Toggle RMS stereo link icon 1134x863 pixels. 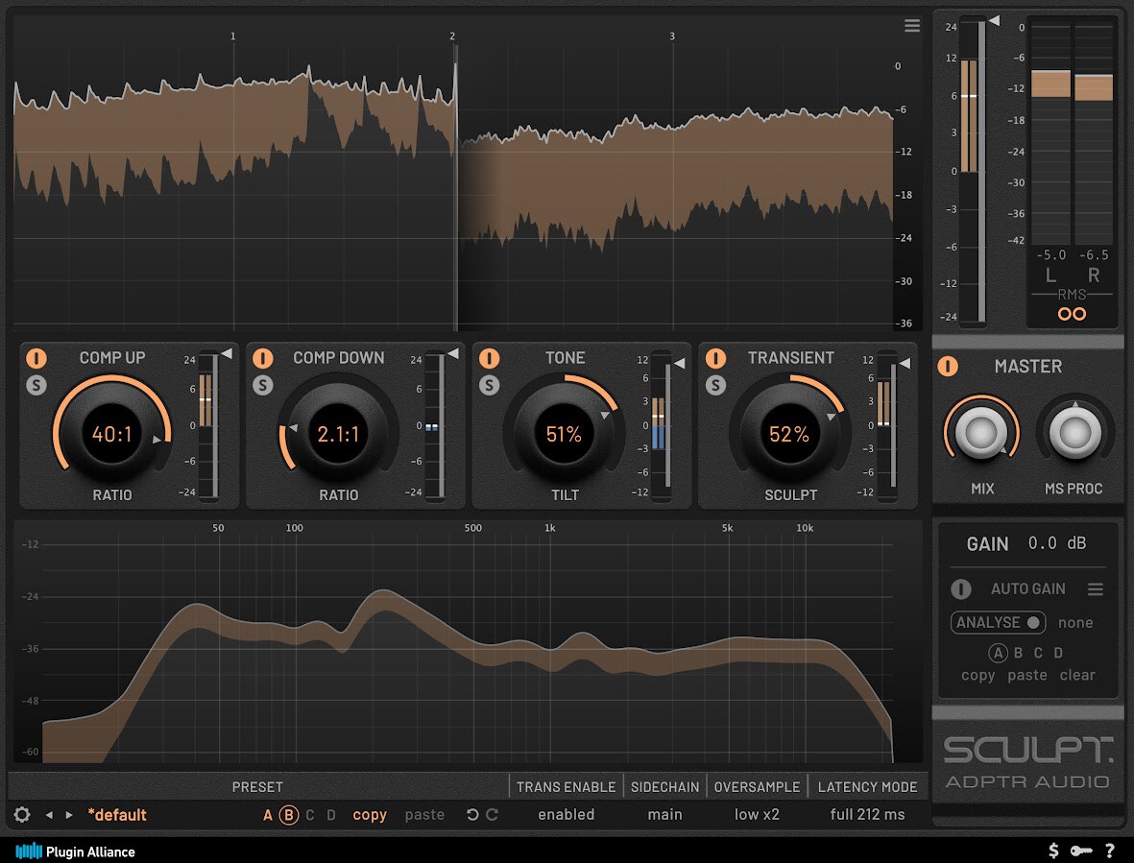click(x=1072, y=314)
